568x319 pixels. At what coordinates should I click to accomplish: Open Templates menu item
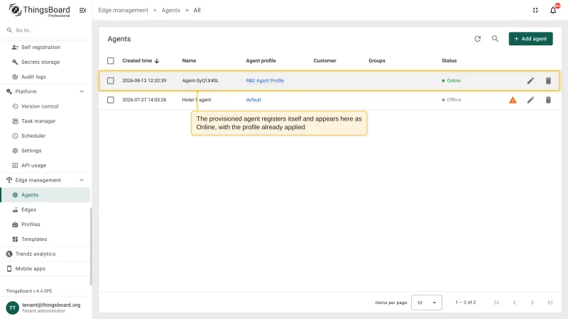45,239
